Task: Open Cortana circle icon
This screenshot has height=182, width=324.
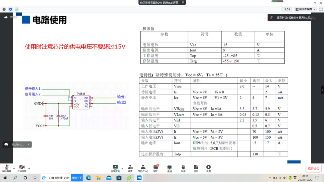Action: [x=25, y=178]
